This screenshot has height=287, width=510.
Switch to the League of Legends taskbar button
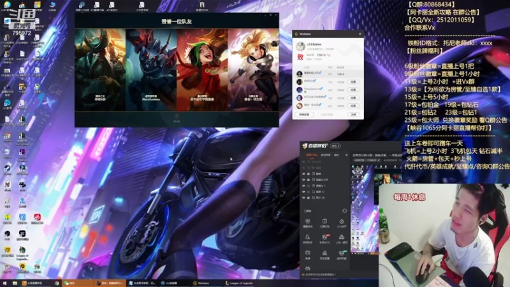click(x=240, y=283)
